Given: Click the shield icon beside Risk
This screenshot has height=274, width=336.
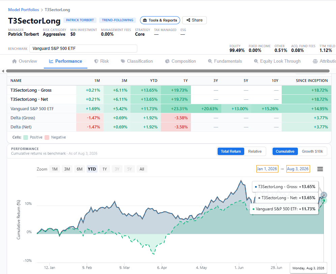Looking at the screenshot, I should (x=96, y=61).
